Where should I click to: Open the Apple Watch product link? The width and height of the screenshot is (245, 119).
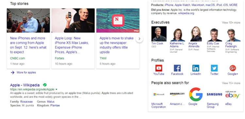click(183, 5)
